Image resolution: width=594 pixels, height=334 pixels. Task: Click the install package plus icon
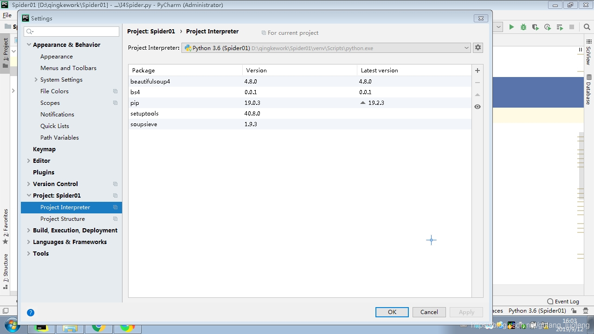477,71
